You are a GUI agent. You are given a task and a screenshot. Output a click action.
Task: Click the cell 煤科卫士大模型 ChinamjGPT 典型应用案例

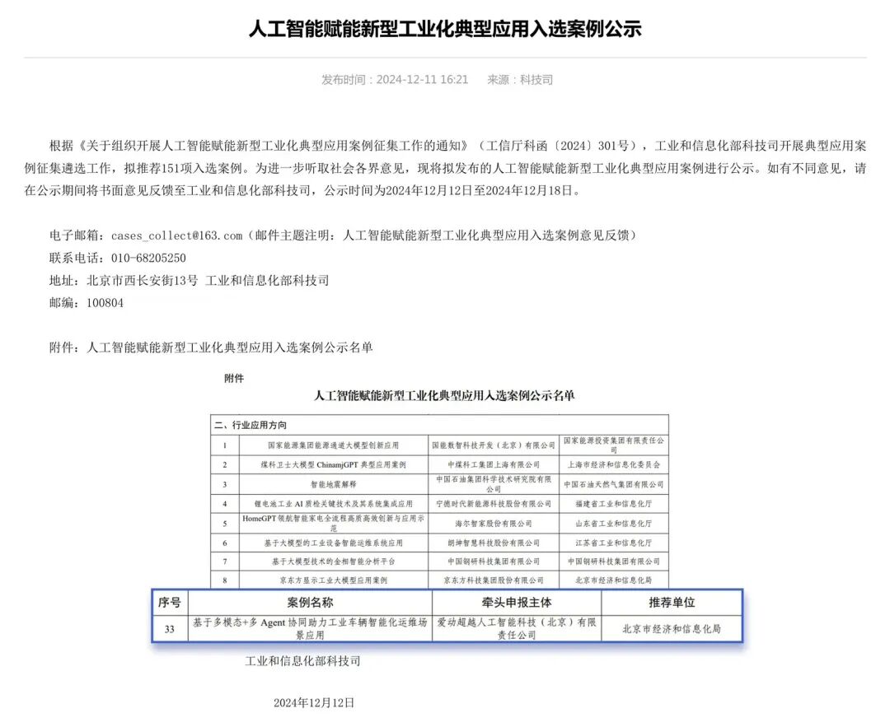333,464
